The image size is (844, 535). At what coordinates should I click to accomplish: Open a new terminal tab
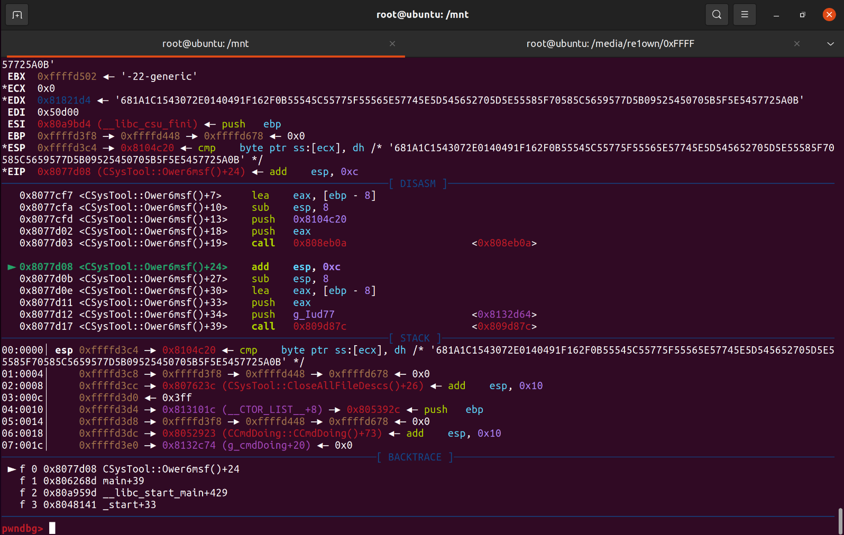click(x=17, y=15)
